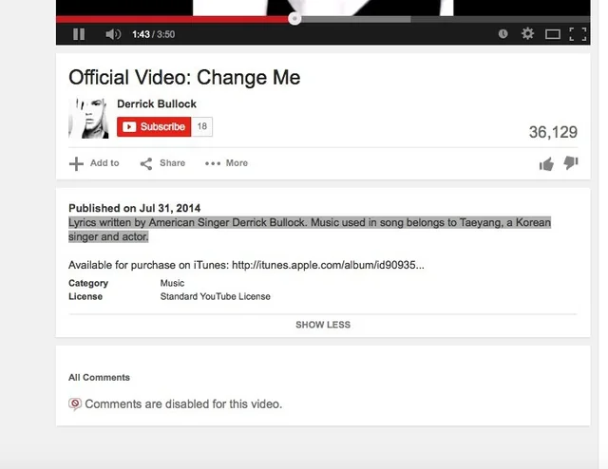Pause the video playback
Screen dimensions: 608x469
pos(79,34)
